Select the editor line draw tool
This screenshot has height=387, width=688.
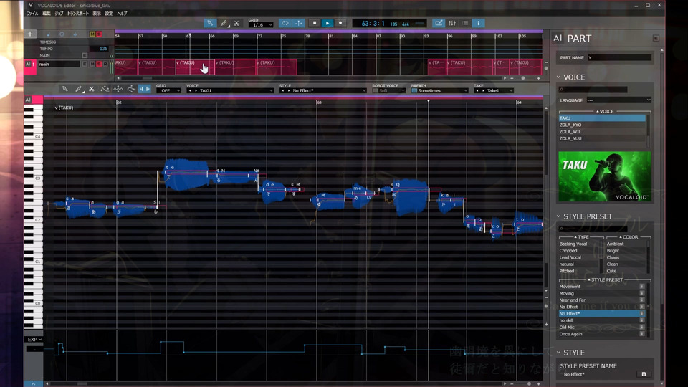(105, 89)
